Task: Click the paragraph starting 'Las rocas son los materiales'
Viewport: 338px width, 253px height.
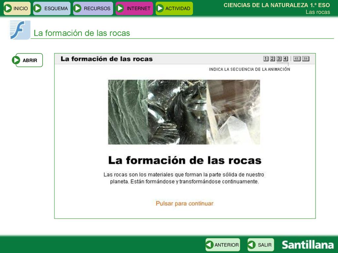Action: (184, 178)
